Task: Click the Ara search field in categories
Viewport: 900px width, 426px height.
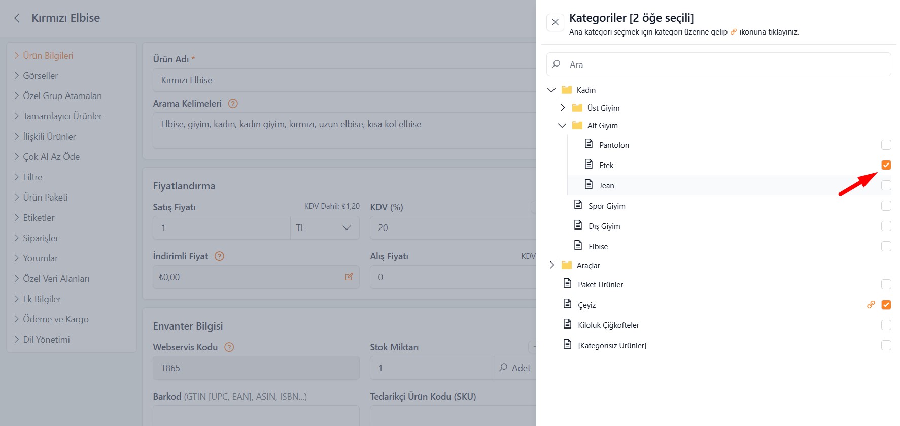Action: tap(725, 65)
